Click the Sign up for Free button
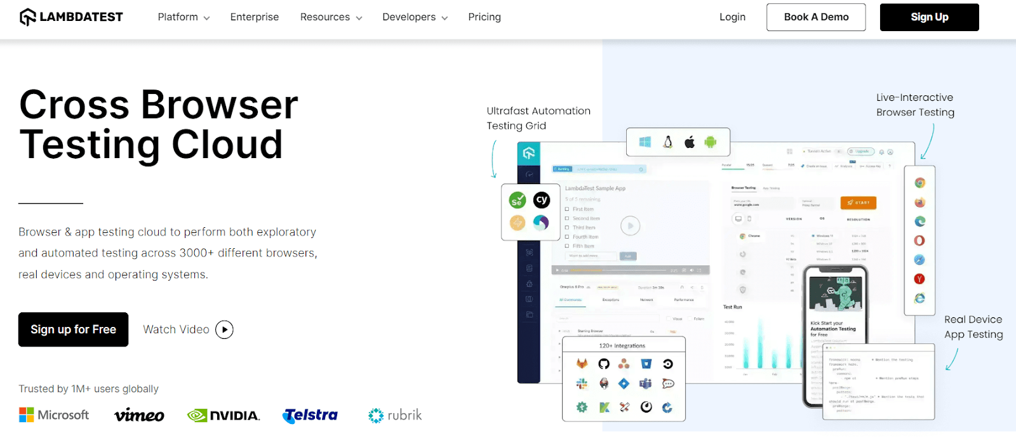 point(73,329)
